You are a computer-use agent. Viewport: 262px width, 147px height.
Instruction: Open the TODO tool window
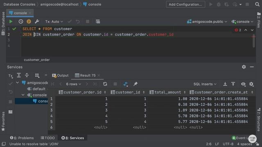48,138
